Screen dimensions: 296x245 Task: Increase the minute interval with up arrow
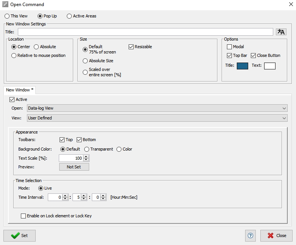84,196
